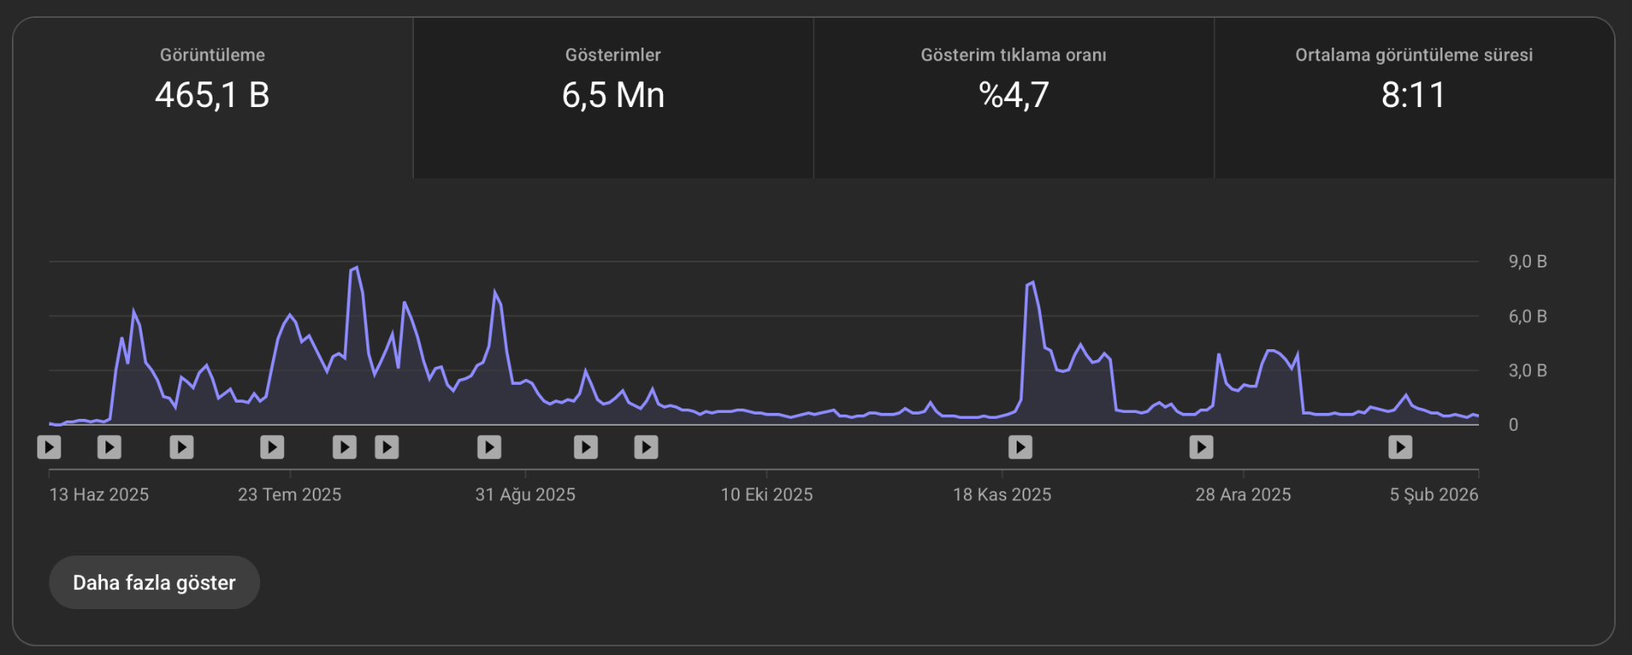Screen dimensions: 1632x655
Task: Open the last video marker near 5 Şub 2026
Action: pyautogui.click(x=1400, y=447)
